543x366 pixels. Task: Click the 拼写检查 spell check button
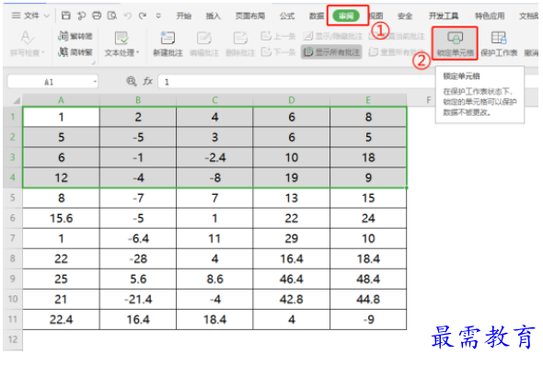click(27, 43)
